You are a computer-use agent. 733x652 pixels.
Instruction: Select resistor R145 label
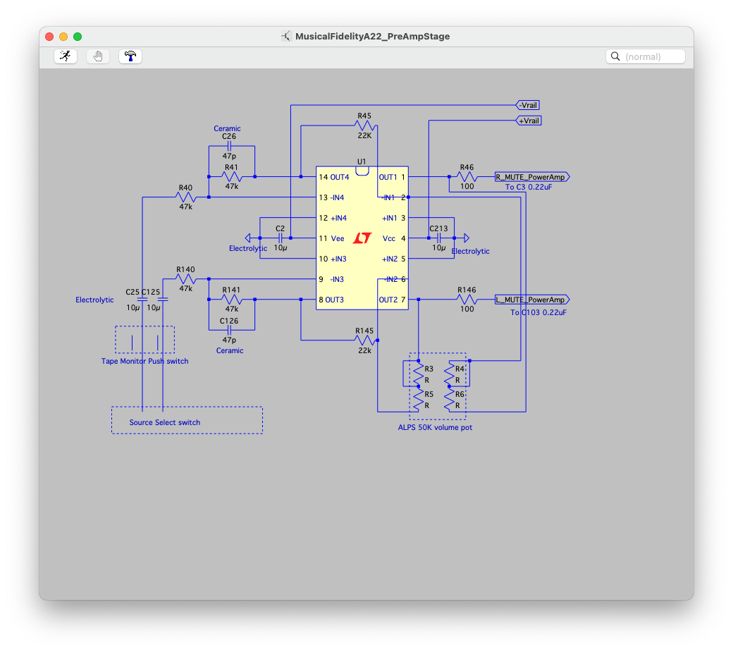click(x=364, y=331)
